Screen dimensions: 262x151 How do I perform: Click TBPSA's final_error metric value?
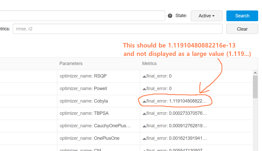click(176, 113)
